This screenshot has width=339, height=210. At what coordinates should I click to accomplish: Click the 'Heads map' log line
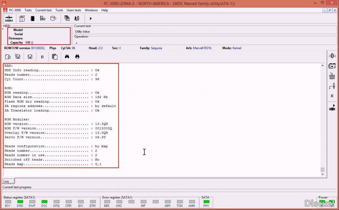coord(53,164)
